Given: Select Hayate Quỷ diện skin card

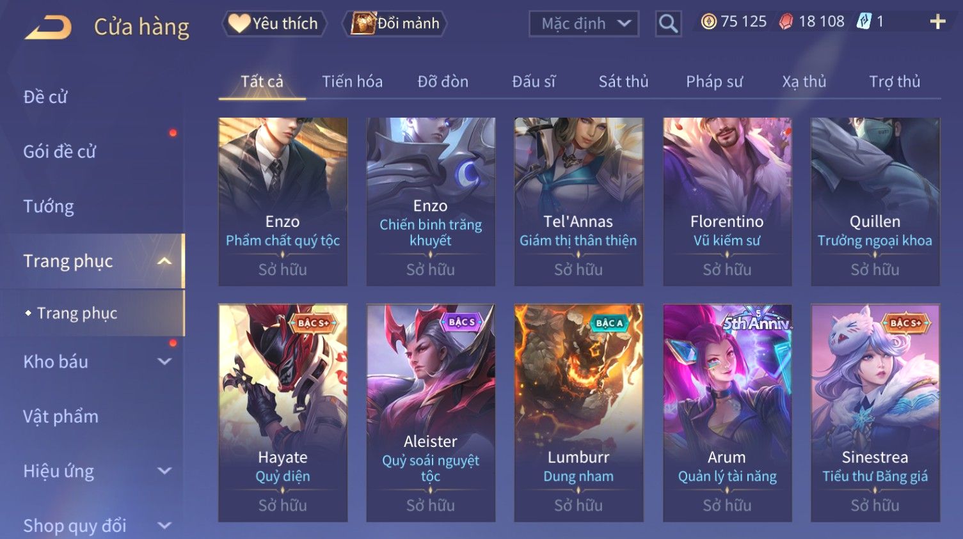Looking at the screenshot, I should 283,412.
